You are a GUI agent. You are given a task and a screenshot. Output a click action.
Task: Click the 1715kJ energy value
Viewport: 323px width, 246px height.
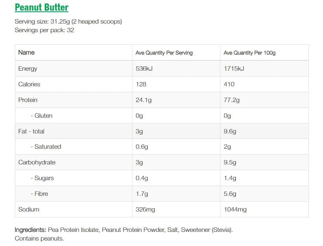pos(234,69)
